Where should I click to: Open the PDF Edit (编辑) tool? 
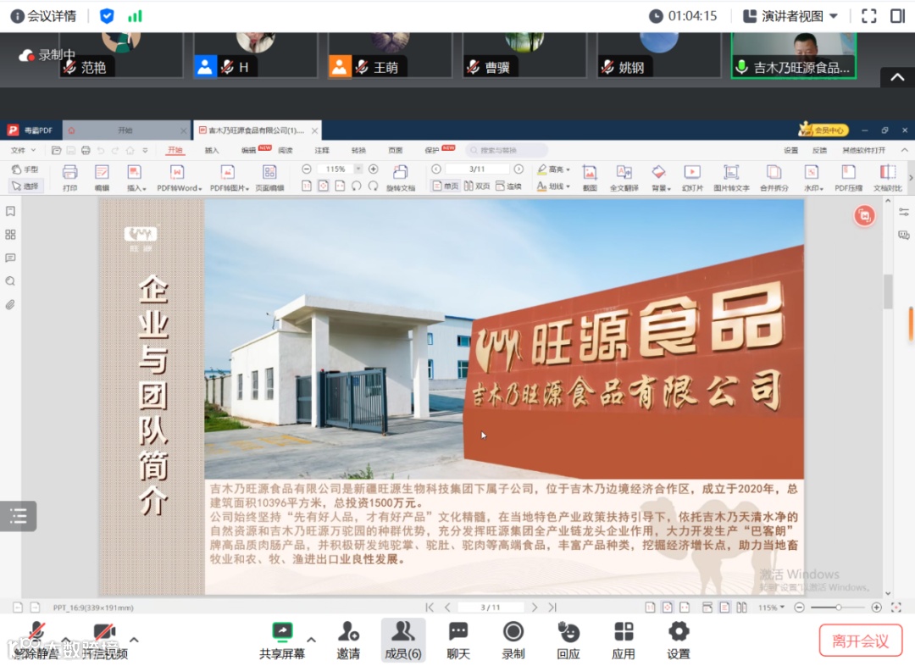point(103,177)
